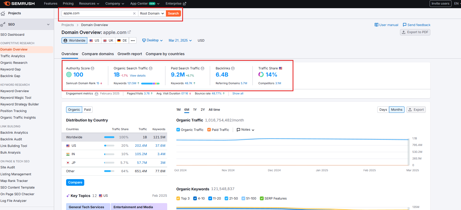Viewport: 461px width, 210px height.
Task: Collapse the SEO sidebar section
Action: [x=48, y=24]
